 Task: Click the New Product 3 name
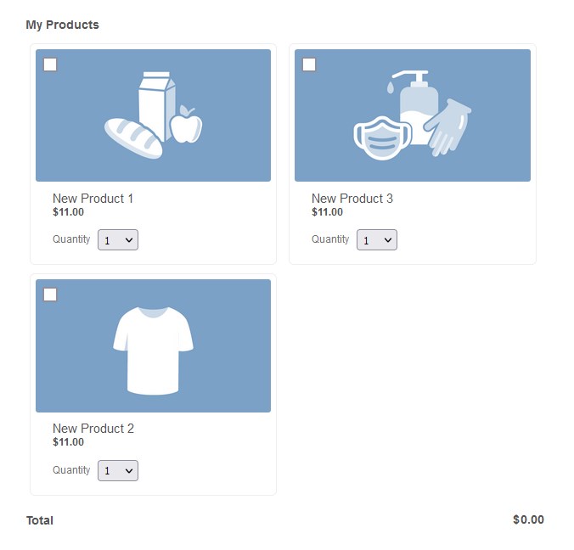click(352, 199)
